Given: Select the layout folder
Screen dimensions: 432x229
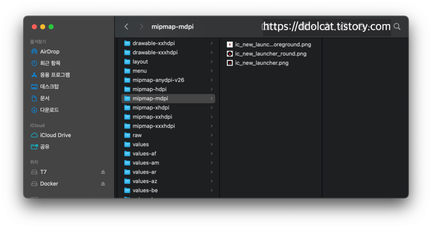Looking at the screenshot, I should 140,61.
